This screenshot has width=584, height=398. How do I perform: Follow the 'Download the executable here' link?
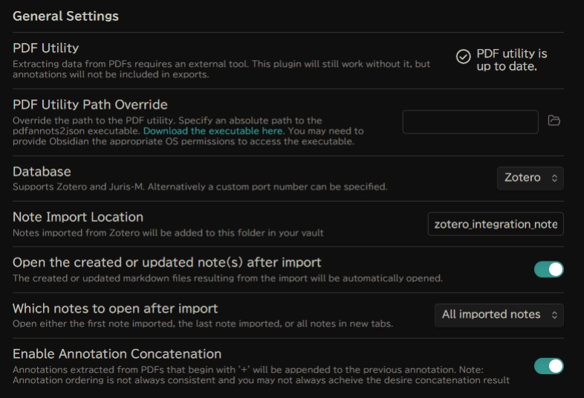coord(213,131)
